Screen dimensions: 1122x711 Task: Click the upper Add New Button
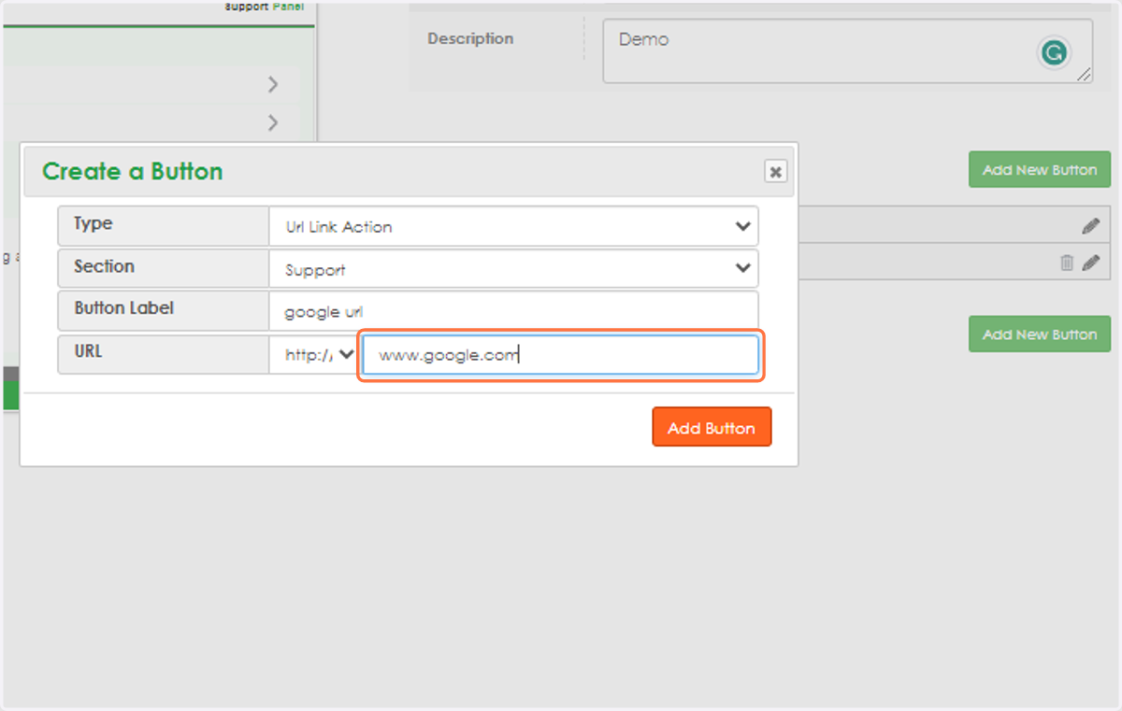[x=1040, y=170]
